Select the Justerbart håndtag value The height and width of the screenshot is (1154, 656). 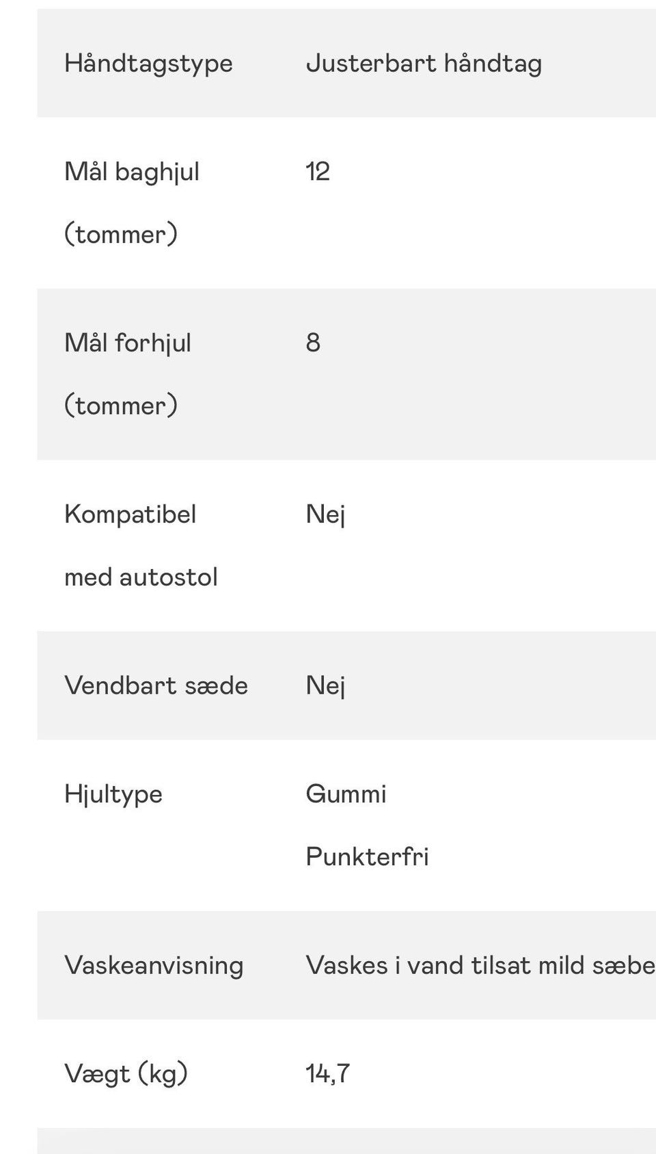424,64
